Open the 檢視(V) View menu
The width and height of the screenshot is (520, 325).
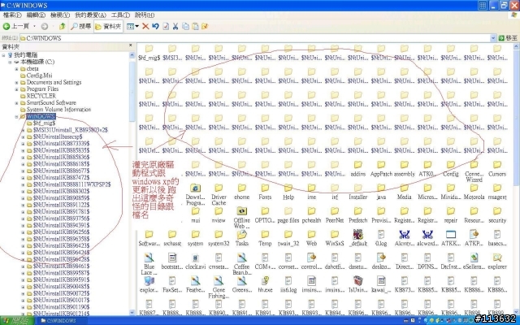pyautogui.click(x=60, y=15)
